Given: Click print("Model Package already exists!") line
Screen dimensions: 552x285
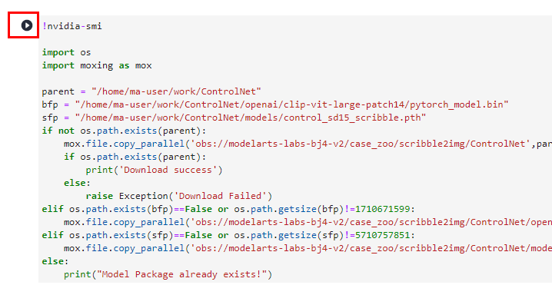Looking at the screenshot, I should click(168, 274).
